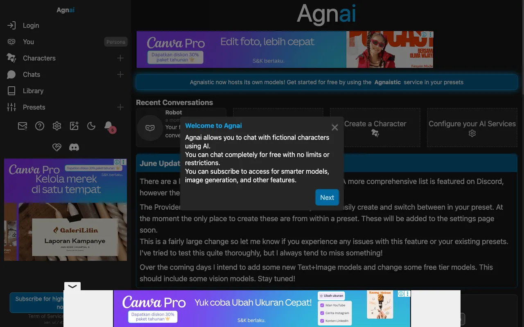Viewport: 524px width, 327px height.
Task: Close the Welcome to Agnai dialog
Action: (x=334, y=128)
